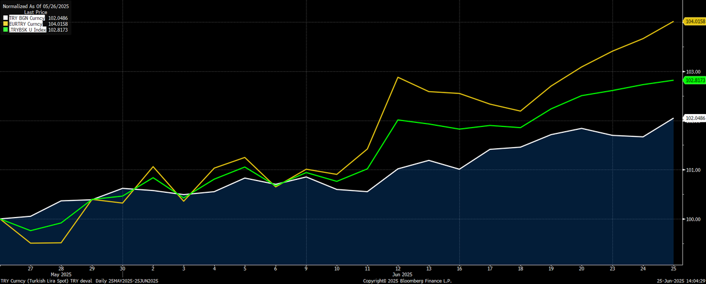Click the 'TRY Curncy (Turkish Lira Spot)' footer text

click(x=35, y=280)
